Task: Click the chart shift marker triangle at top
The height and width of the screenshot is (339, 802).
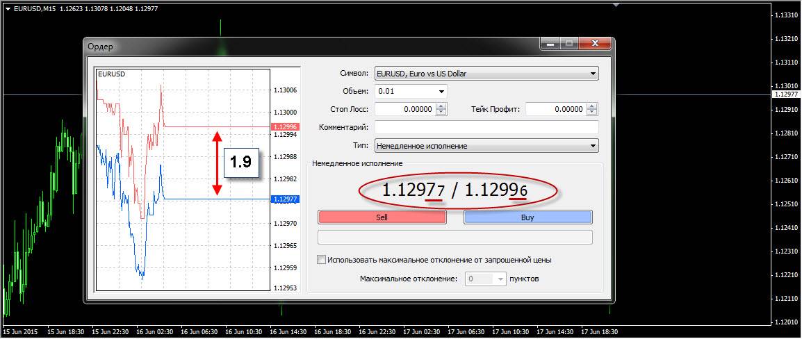Action: [x=616, y=5]
